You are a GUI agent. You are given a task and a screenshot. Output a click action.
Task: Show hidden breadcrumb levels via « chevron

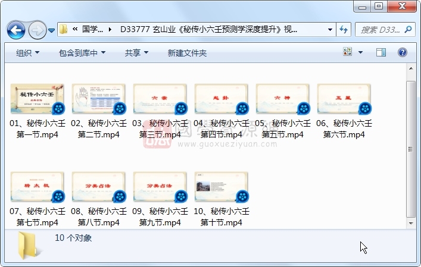pos(75,29)
